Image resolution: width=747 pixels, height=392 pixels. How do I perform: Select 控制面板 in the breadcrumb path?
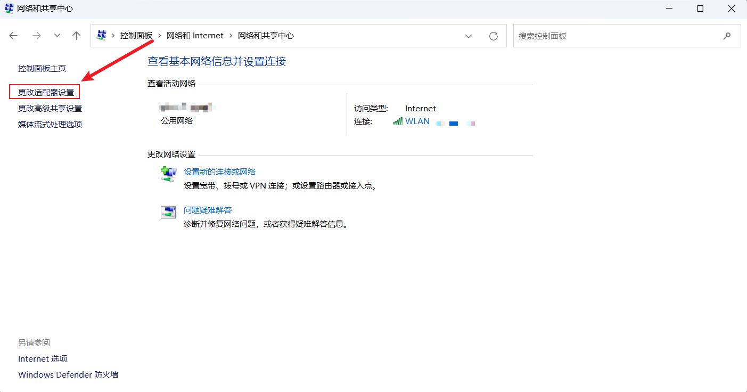(x=136, y=36)
